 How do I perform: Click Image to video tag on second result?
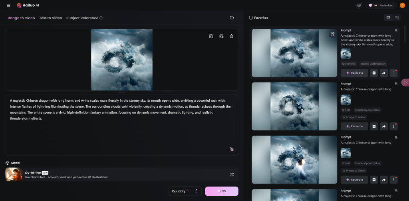pyautogui.click(x=354, y=117)
